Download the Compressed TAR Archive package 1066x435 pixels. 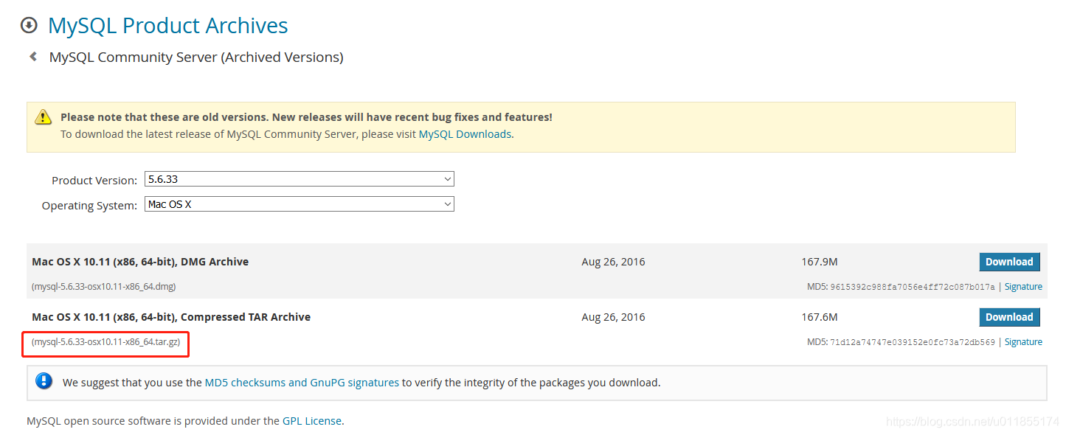[x=1009, y=317]
